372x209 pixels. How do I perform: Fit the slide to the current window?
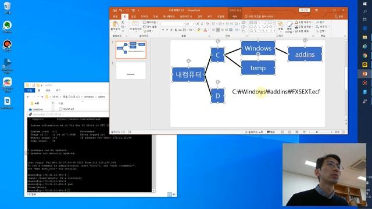343,132
